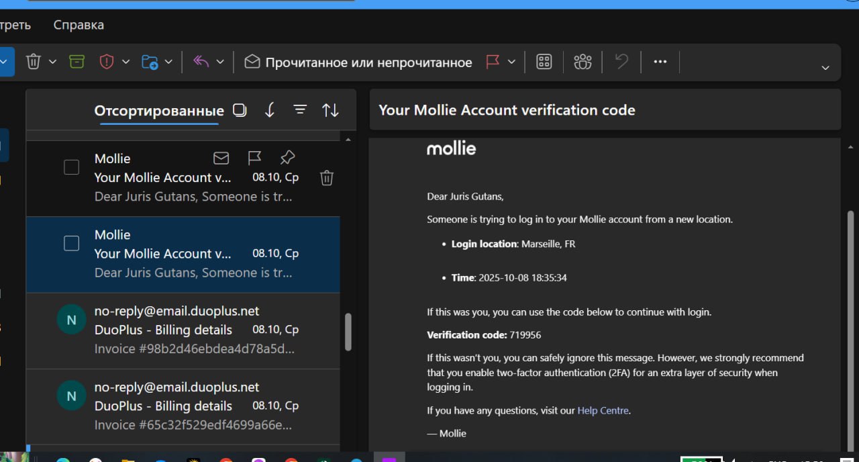Click the 'Dear Juris Gutans,' greeting in the email body
This screenshot has width=859, height=462.
465,197
